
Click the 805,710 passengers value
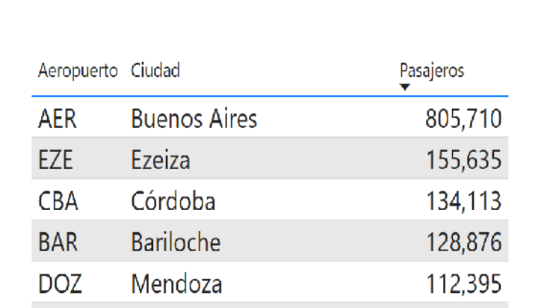point(463,120)
